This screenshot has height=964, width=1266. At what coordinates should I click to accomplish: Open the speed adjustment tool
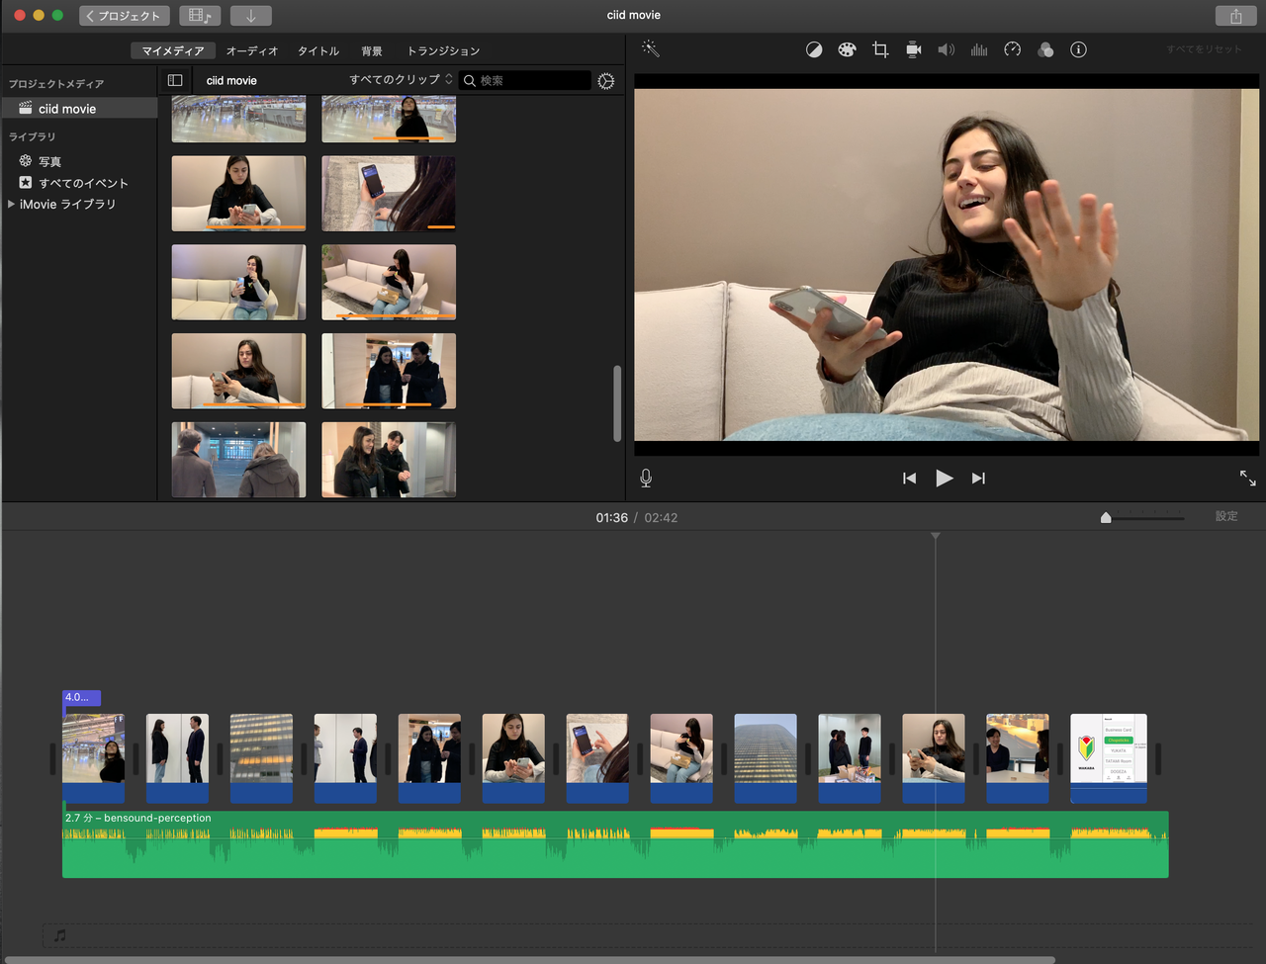pyautogui.click(x=1012, y=49)
